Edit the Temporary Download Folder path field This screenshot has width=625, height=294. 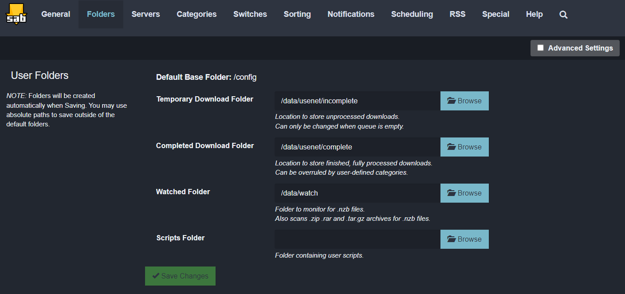[x=357, y=101]
